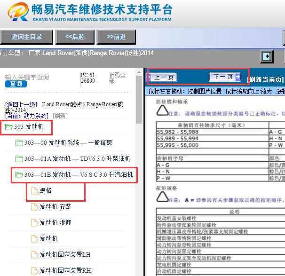
Task: Expand 303—01A 发动机 — TDV6 3.0 升柴油机
Action: [78, 159]
